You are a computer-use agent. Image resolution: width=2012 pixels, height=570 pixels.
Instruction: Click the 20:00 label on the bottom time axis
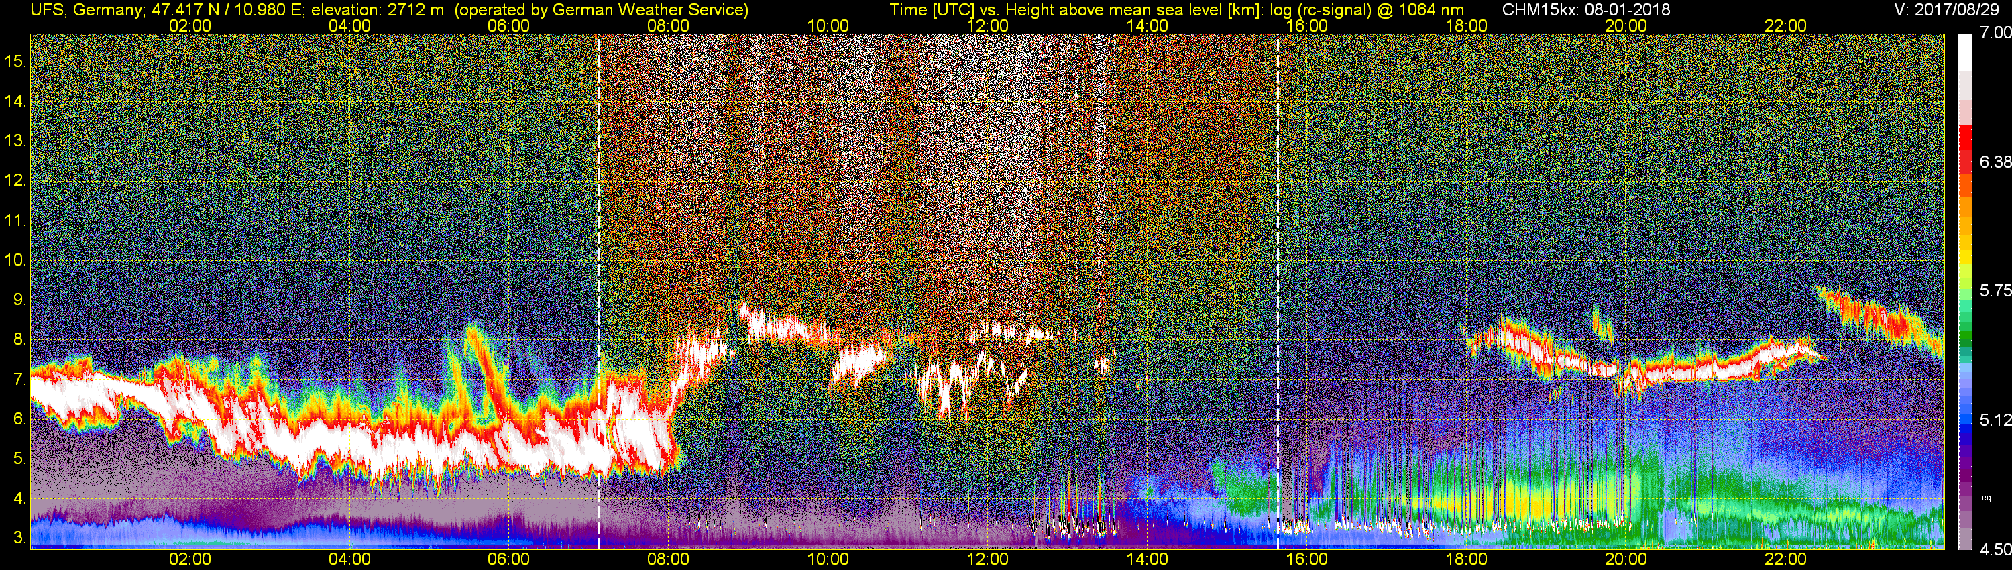[1626, 559]
